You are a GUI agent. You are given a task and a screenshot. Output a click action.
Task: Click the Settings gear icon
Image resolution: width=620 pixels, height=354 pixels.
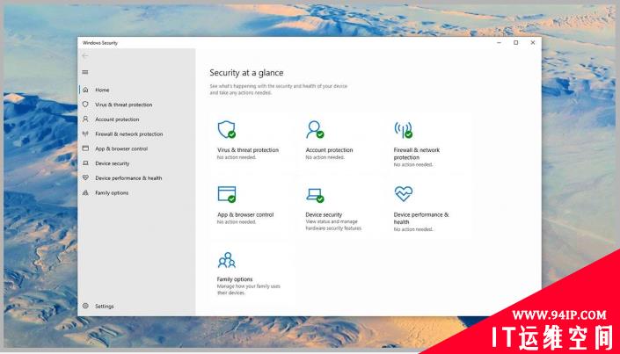point(85,307)
